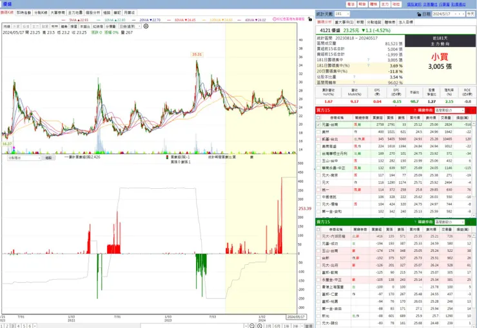Image resolution: width=477 pixels, height=328 pixels.
Task: Open the 日線(還原) period dropdown
Action: point(130,26)
